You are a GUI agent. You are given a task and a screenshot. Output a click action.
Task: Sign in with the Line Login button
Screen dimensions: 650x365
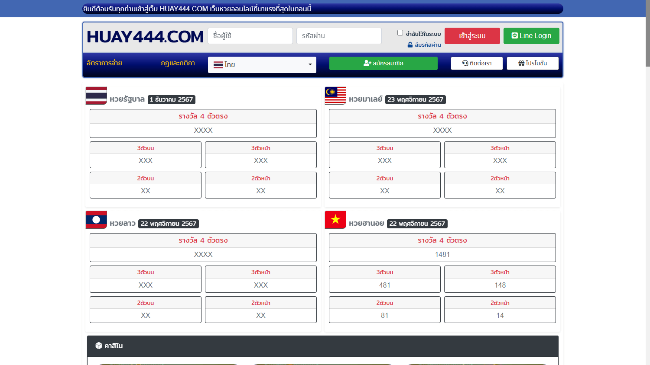[531, 36]
